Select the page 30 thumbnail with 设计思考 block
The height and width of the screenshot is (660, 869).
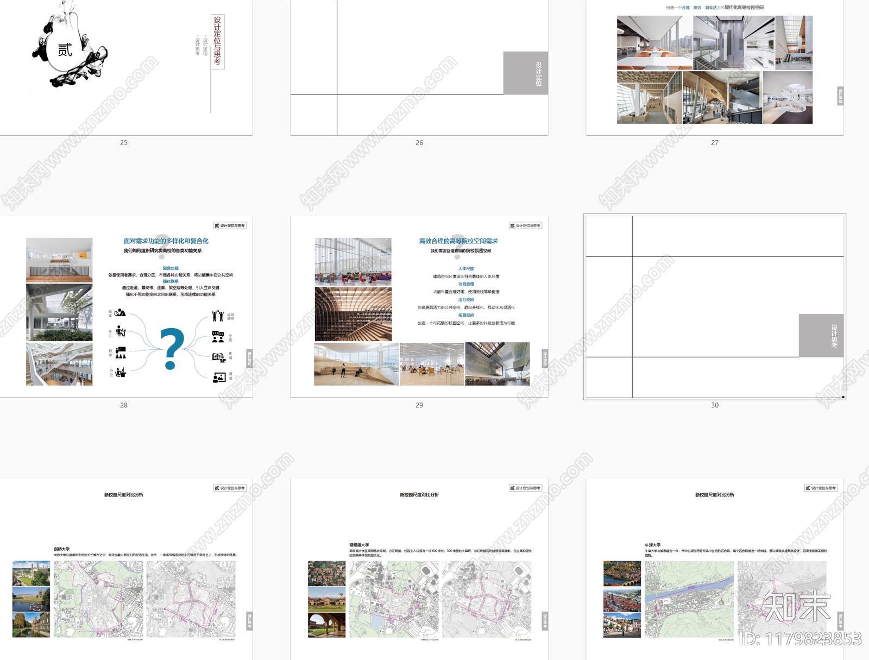714,306
